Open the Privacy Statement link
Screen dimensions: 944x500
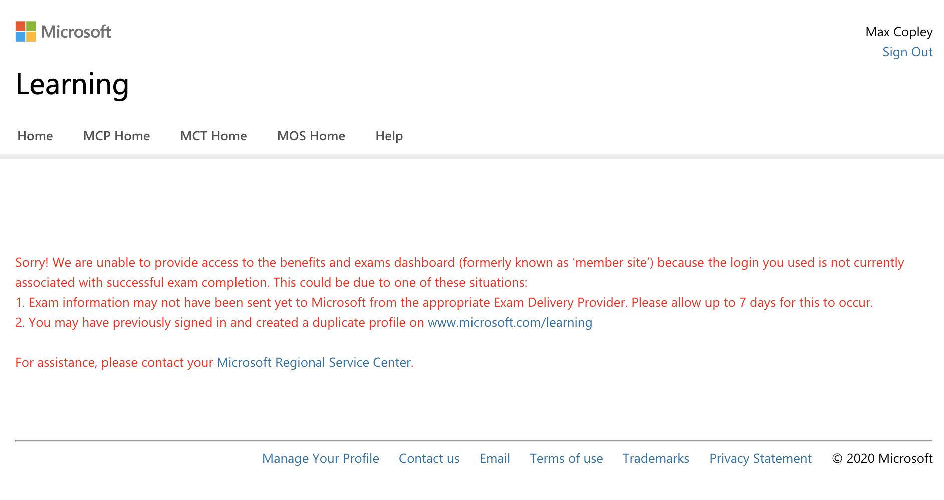(x=760, y=458)
